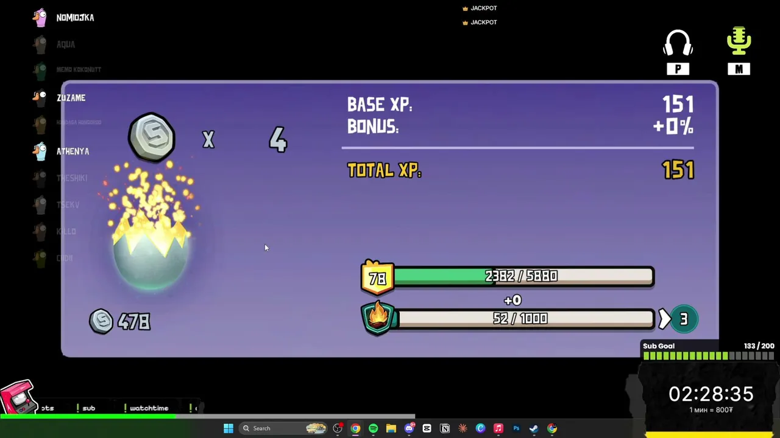Image resolution: width=780 pixels, height=438 pixels.
Task: Click the level 78 badge
Action: (x=377, y=278)
